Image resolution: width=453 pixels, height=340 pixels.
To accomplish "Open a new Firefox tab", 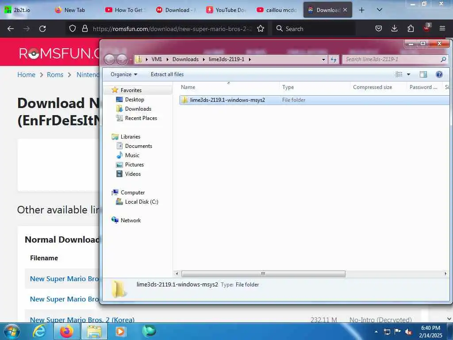I will tap(361, 10).
